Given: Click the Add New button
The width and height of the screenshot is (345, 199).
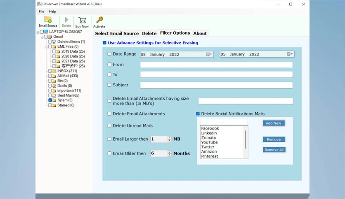Looking at the screenshot, I should pyautogui.click(x=274, y=123).
